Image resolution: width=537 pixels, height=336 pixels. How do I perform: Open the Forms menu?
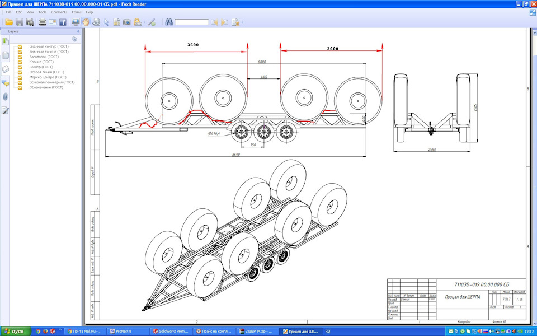tap(77, 12)
